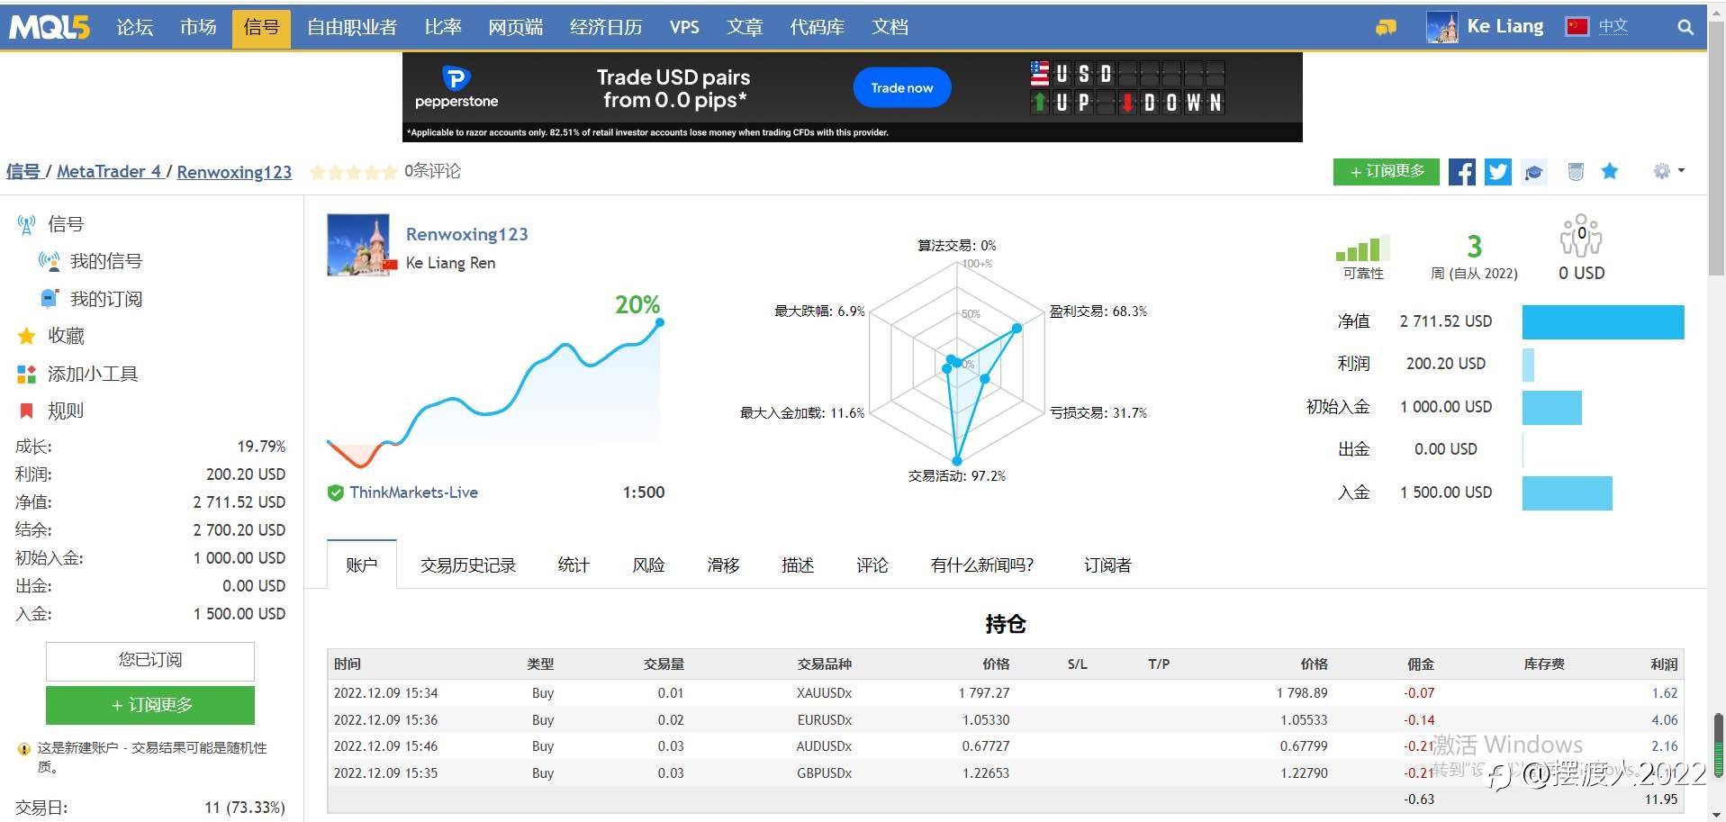Switch to the 描述 description tab
Viewport: 1726px width, 822px height.
coord(798,565)
